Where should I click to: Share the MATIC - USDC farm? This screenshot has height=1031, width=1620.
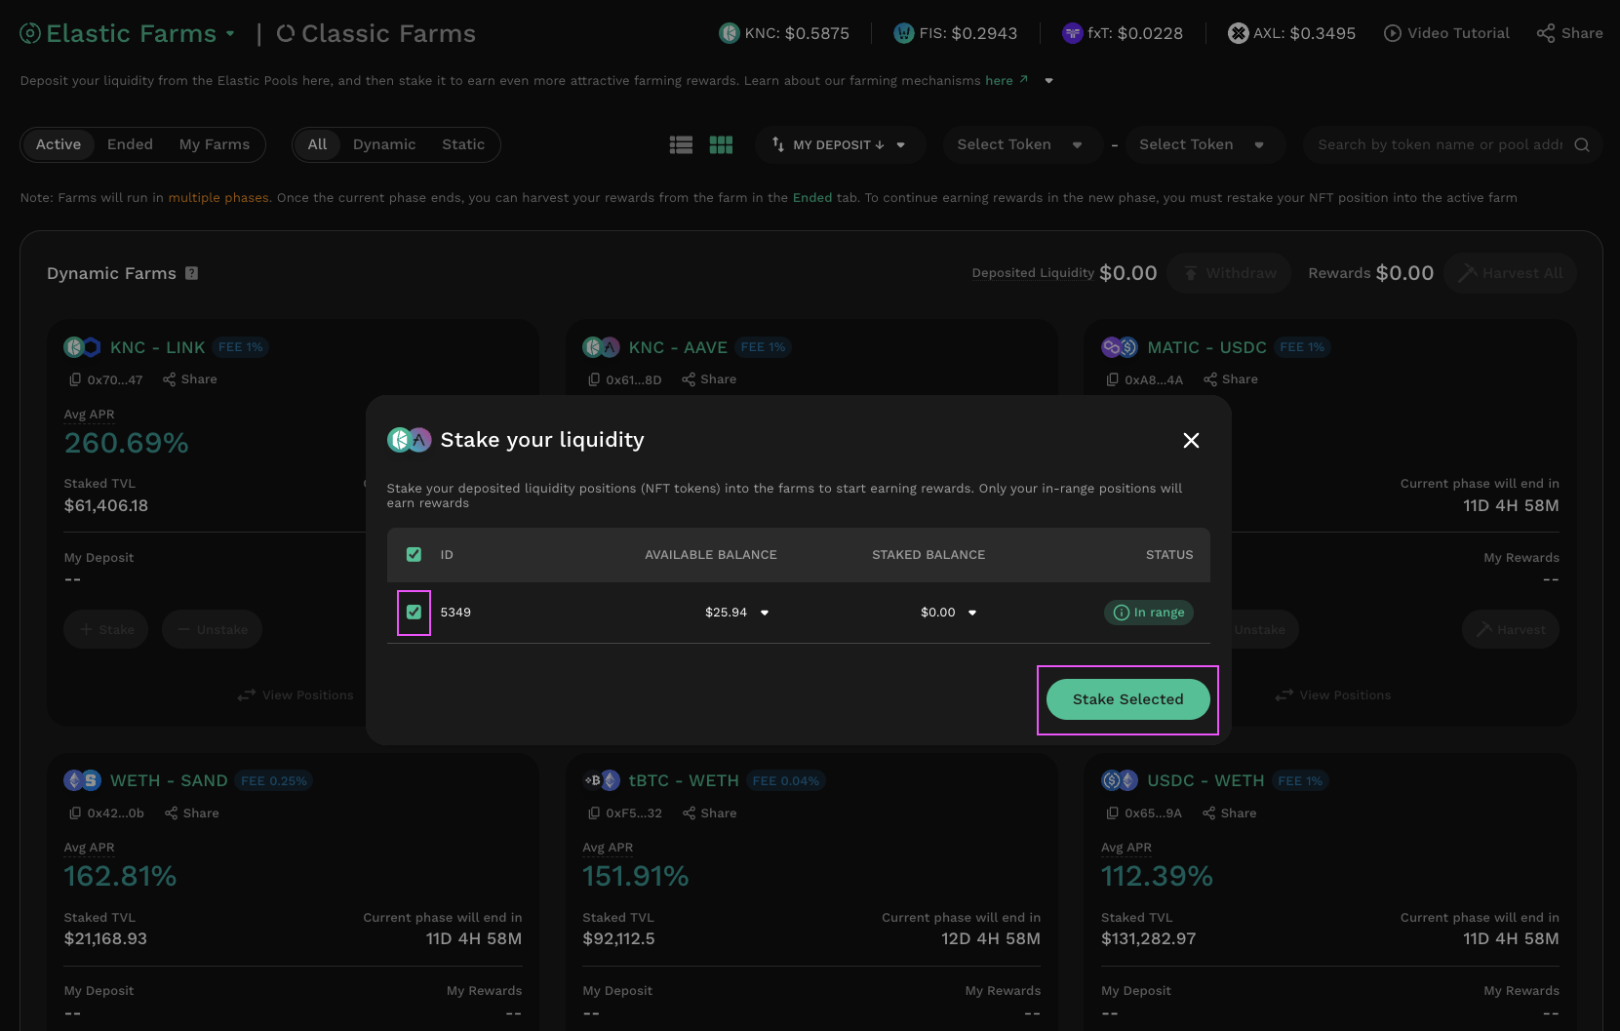[x=1231, y=379]
